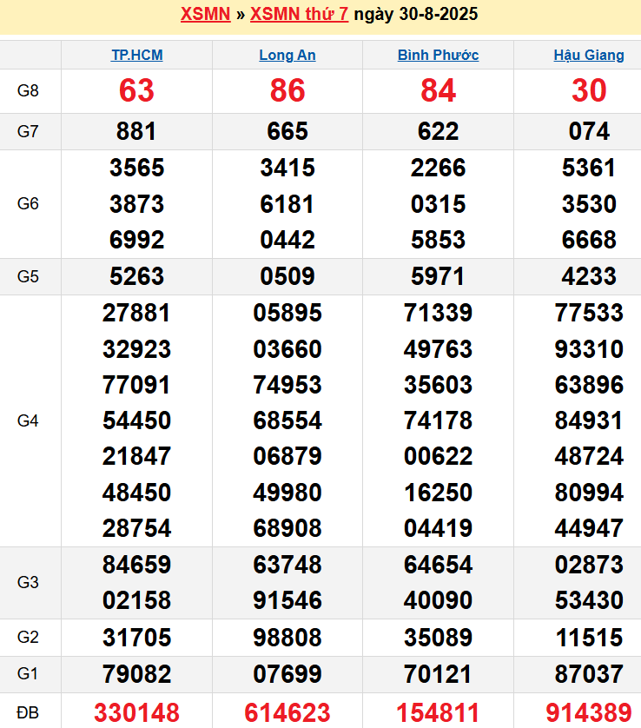Click G2 number 31705
641x728 pixels.
[137, 638]
